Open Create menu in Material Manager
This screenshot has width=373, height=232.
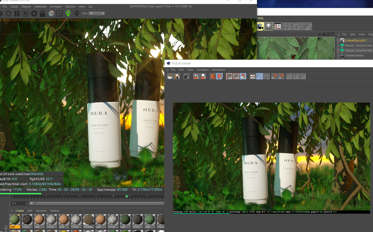(20, 211)
